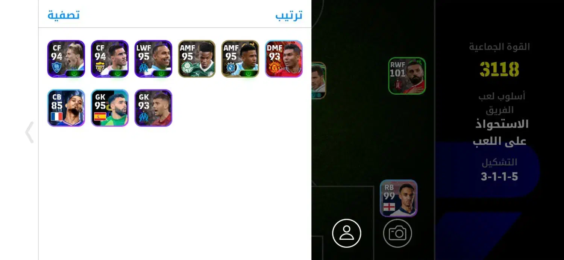
Task: Open team playstyle الاستحواذ على اللعب
Action: click(500, 132)
